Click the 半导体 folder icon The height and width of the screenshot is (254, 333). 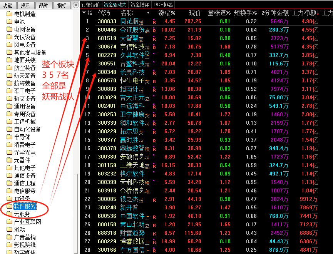[9, 137]
